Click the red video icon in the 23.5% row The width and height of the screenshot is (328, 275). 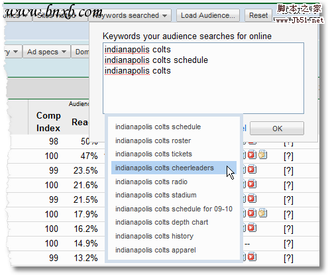(252, 169)
